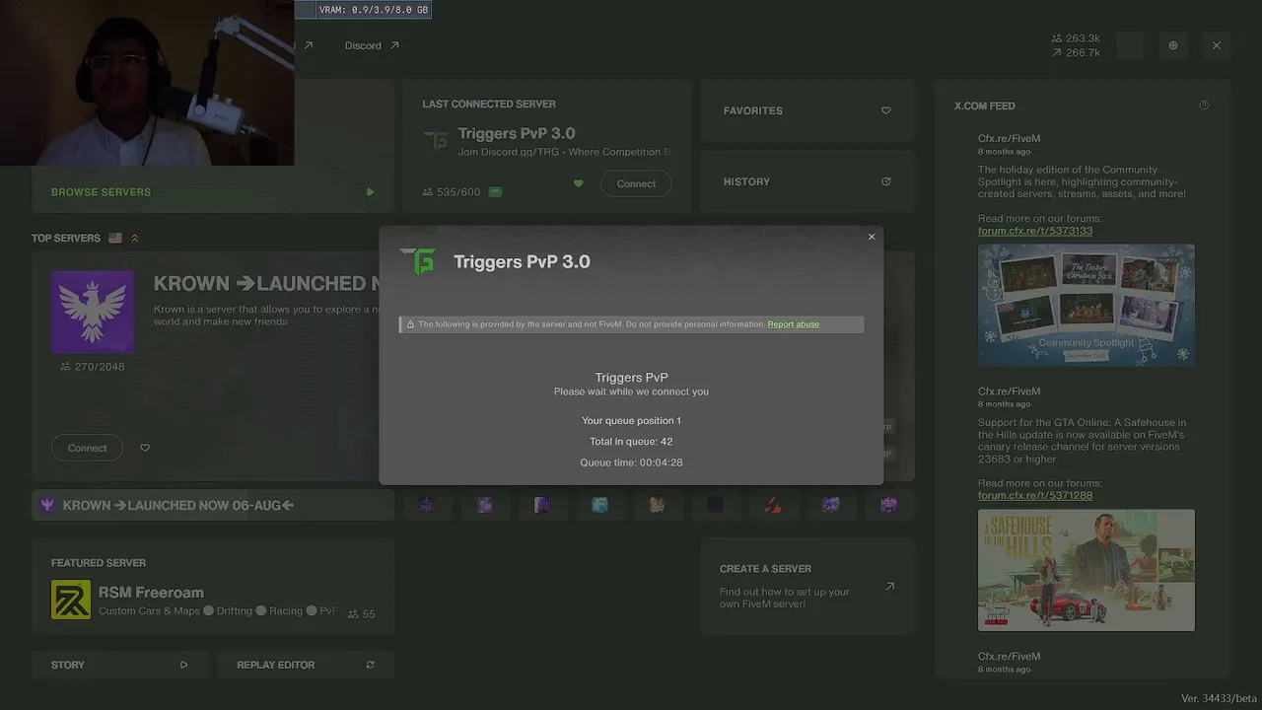The image size is (1262, 710).
Task: Click the Ver. 34433/beta version label
Action: click(1219, 698)
